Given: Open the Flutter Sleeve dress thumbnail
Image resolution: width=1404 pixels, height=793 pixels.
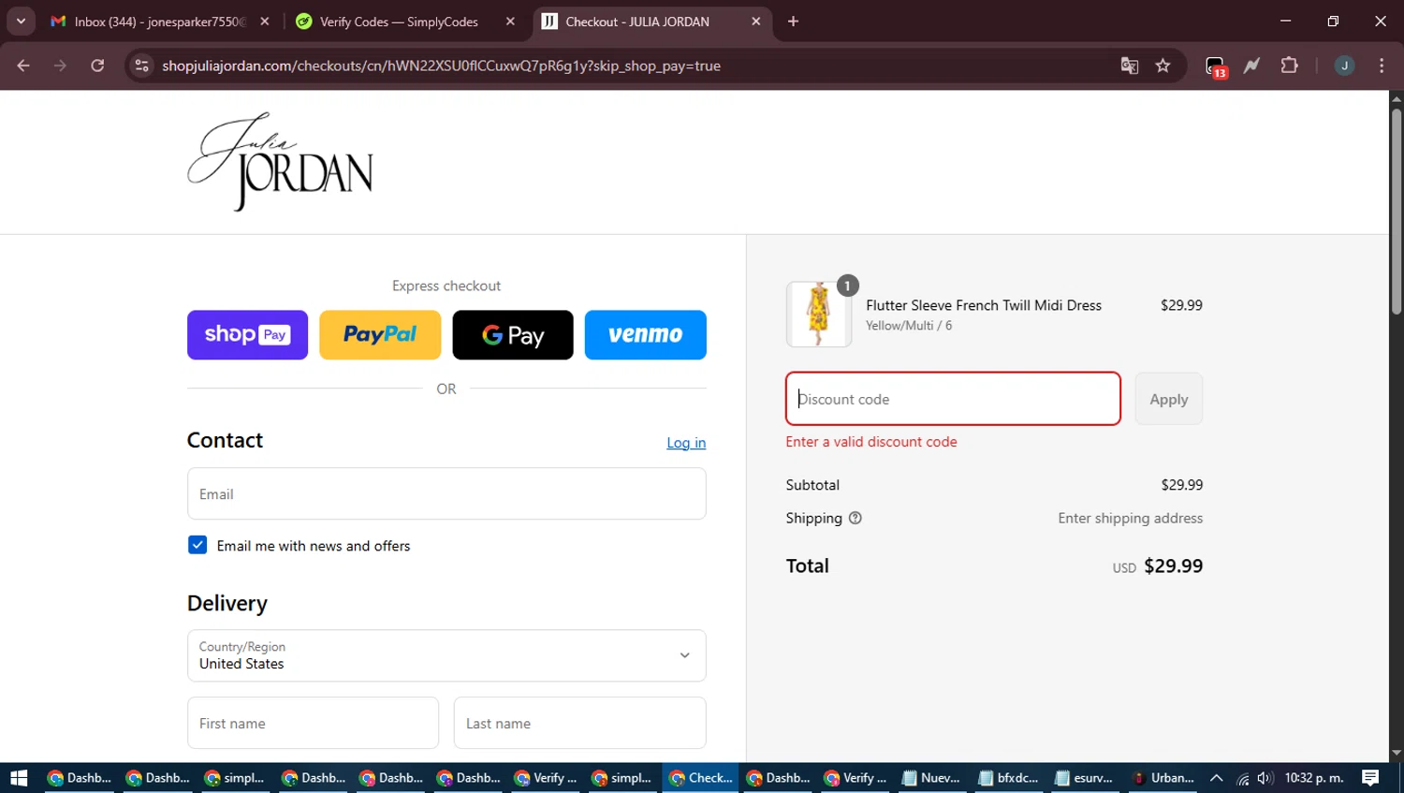Looking at the screenshot, I should pos(819,315).
